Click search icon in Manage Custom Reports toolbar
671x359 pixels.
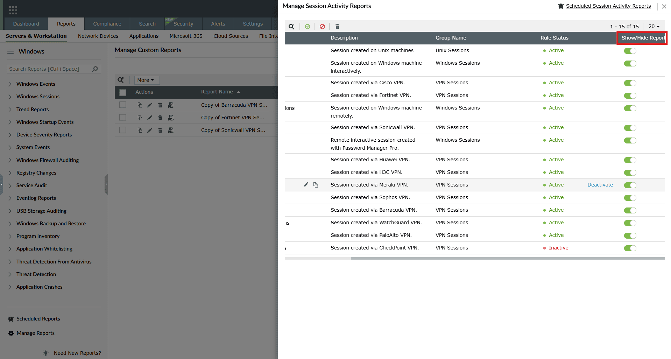(x=121, y=80)
